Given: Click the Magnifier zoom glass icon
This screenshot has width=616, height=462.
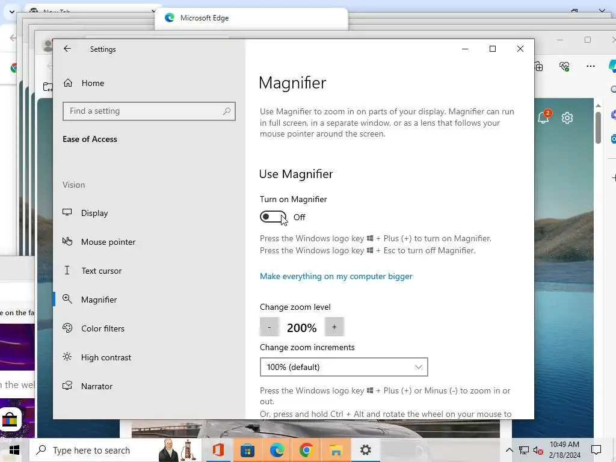Looking at the screenshot, I should 67,299.
